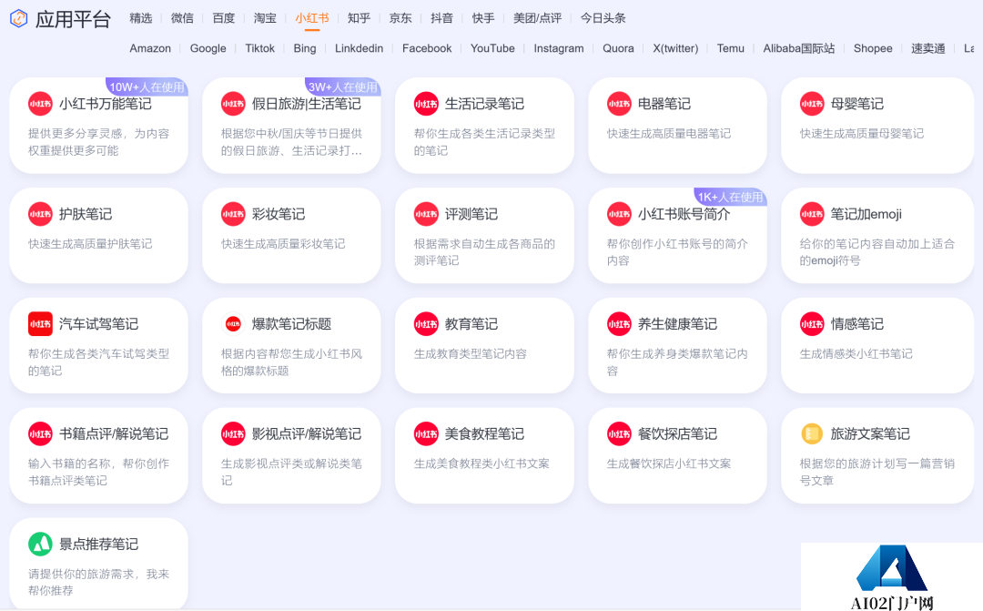Open the Alibaba国际站 tab
The width and height of the screenshot is (983, 611).
point(799,48)
